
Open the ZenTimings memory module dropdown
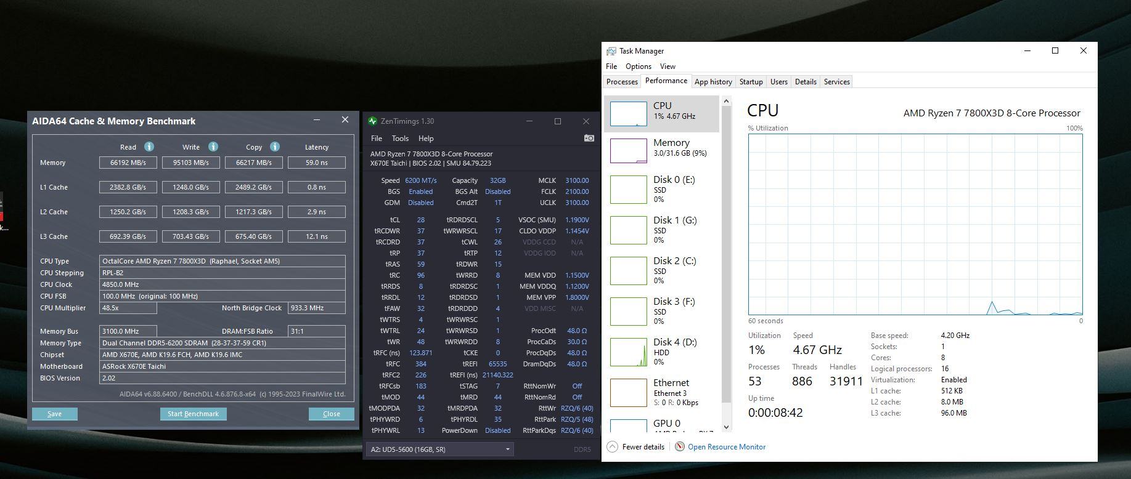439,449
